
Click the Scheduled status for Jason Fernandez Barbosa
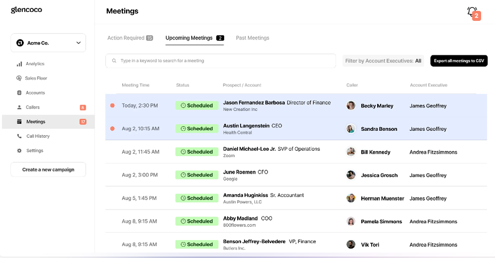click(197, 105)
